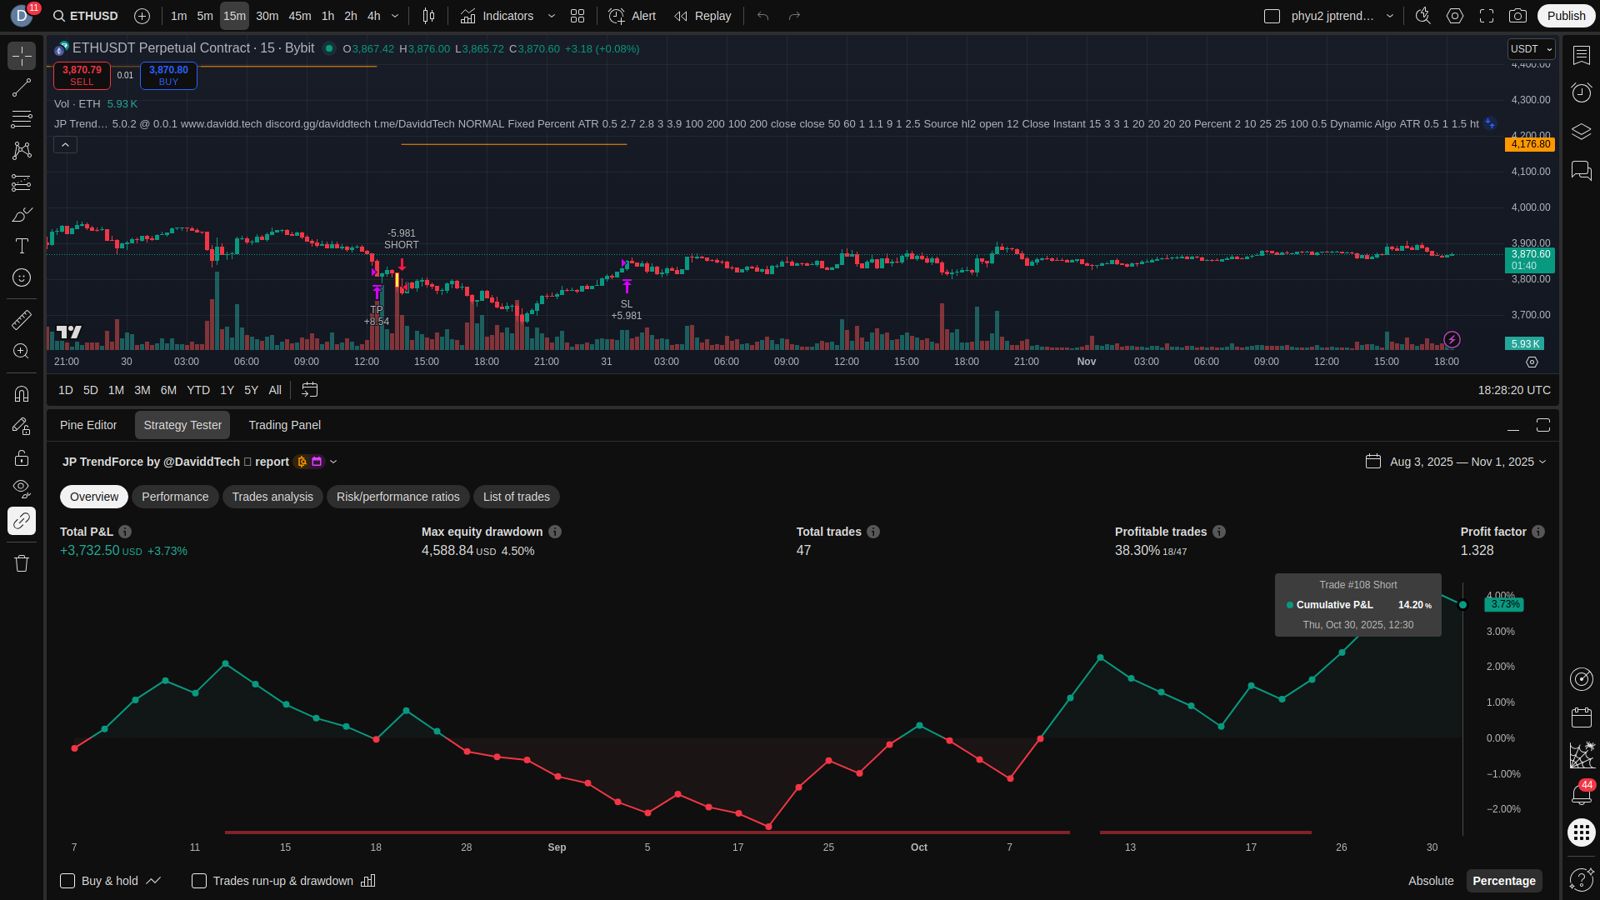Viewport: 1600px width, 900px height.
Task: Switch to the Pine Editor tab
Action: click(x=88, y=425)
